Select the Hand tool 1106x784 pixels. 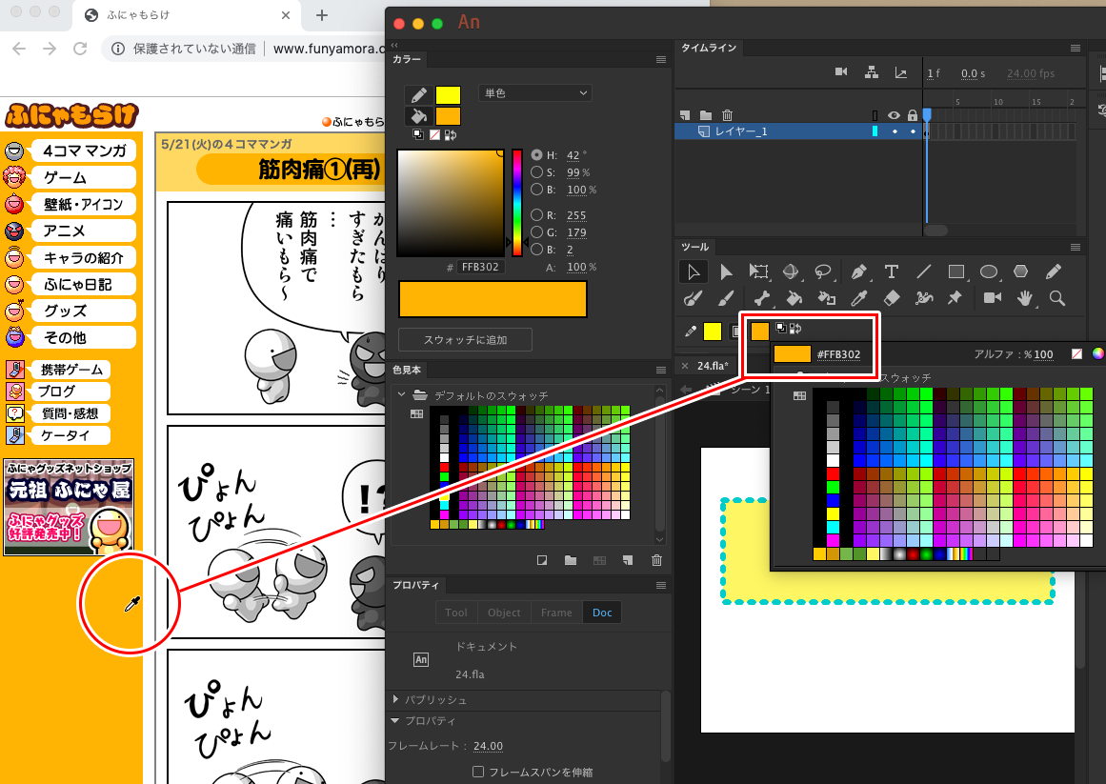coord(1025,298)
